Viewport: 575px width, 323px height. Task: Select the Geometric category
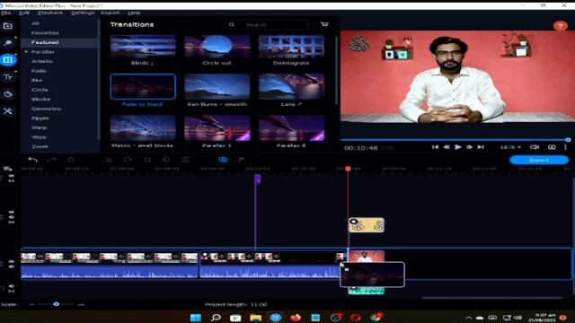click(x=46, y=109)
